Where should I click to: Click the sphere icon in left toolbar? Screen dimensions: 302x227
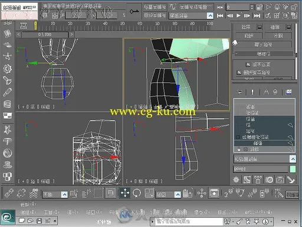[x=7, y=153]
